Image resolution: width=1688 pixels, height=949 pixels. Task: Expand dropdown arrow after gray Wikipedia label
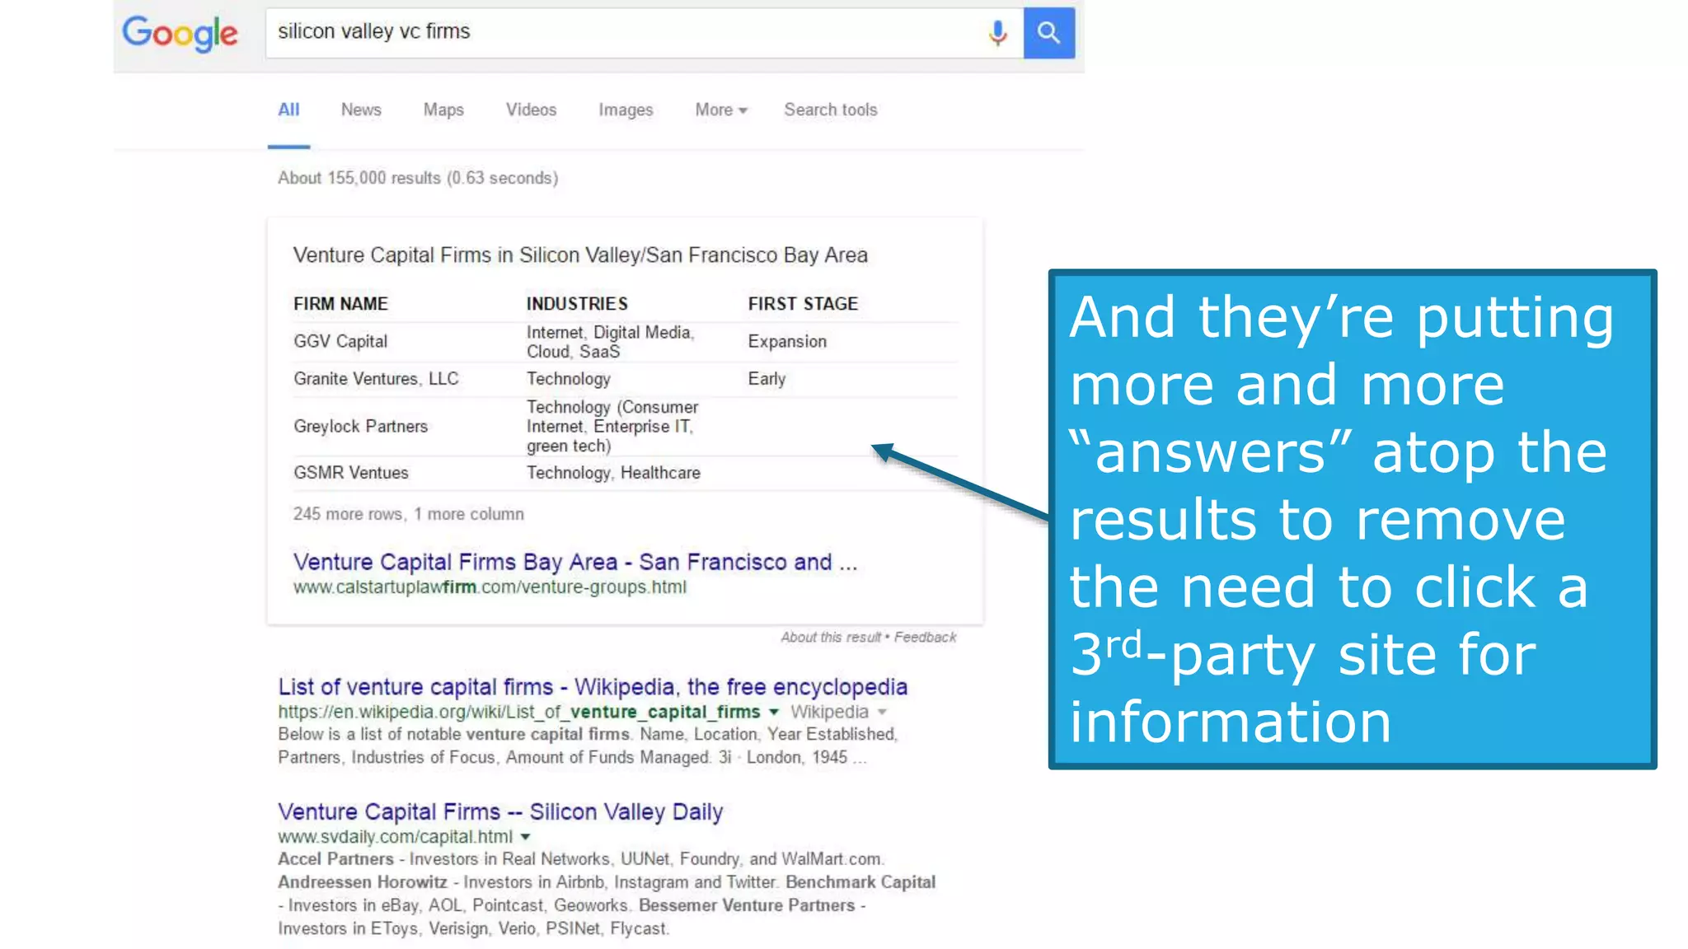click(x=882, y=712)
